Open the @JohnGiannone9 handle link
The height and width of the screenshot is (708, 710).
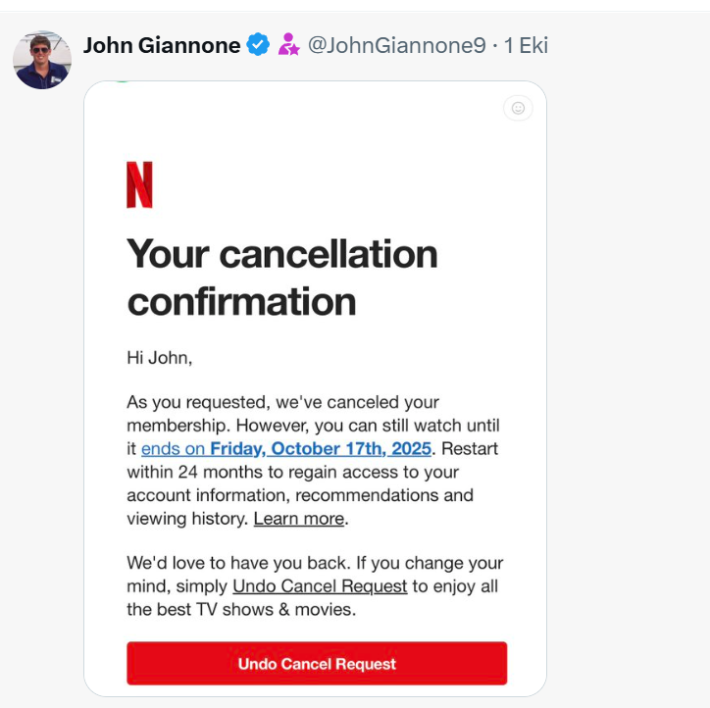pyautogui.click(x=396, y=45)
